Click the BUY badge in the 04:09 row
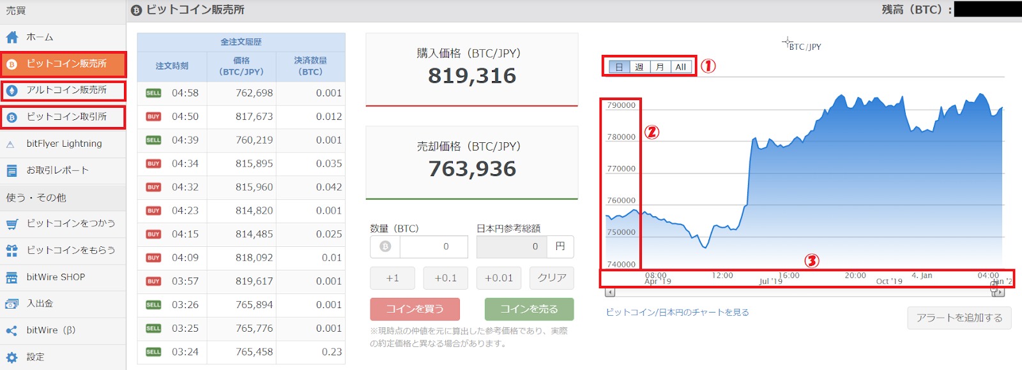 (x=153, y=258)
